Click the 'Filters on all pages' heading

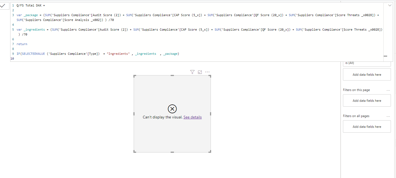coord(356,116)
